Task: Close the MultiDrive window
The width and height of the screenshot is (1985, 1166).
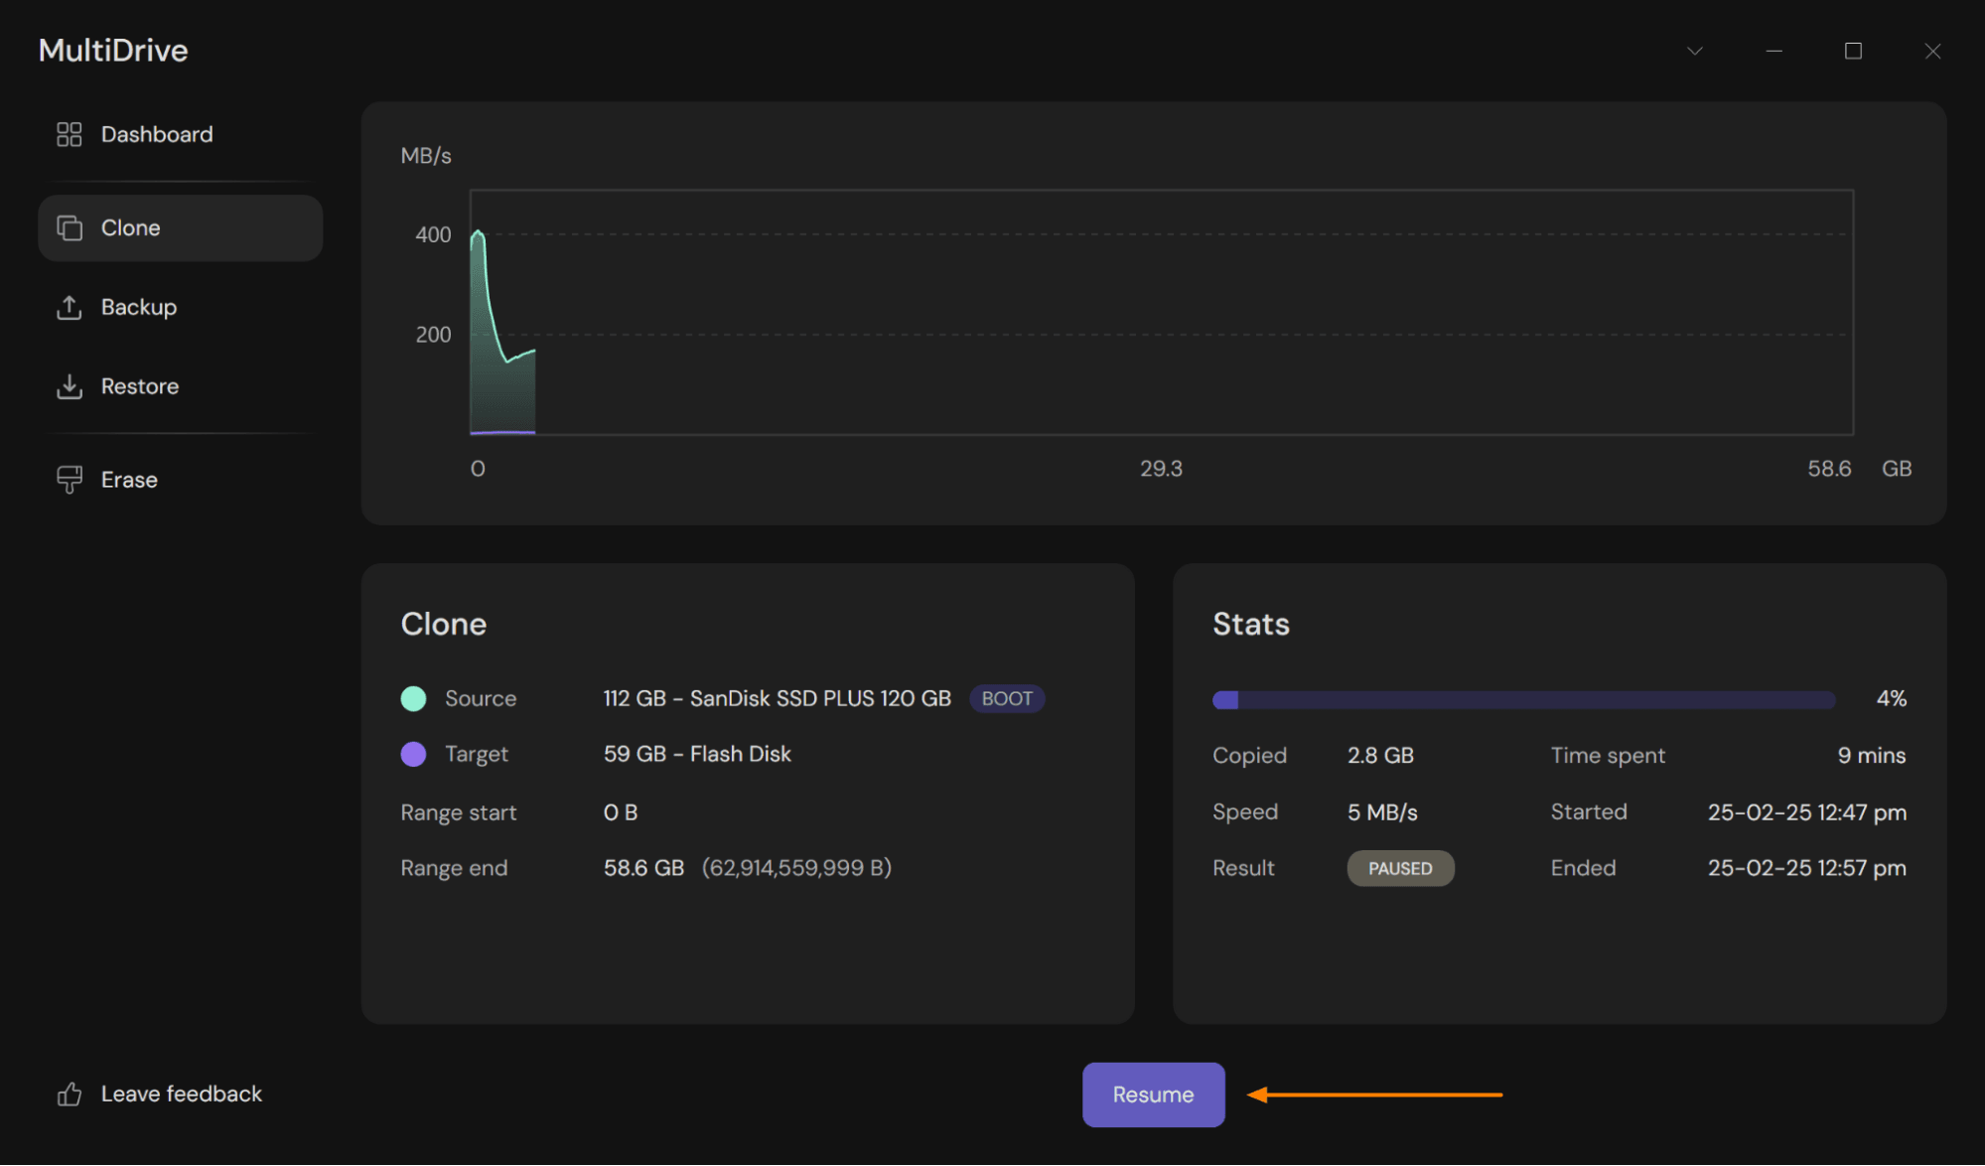Action: click(x=1932, y=51)
